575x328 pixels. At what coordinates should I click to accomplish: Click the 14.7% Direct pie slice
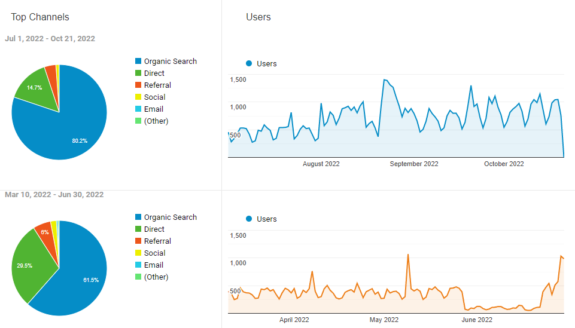pyautogui.click(x=36, y=90)
